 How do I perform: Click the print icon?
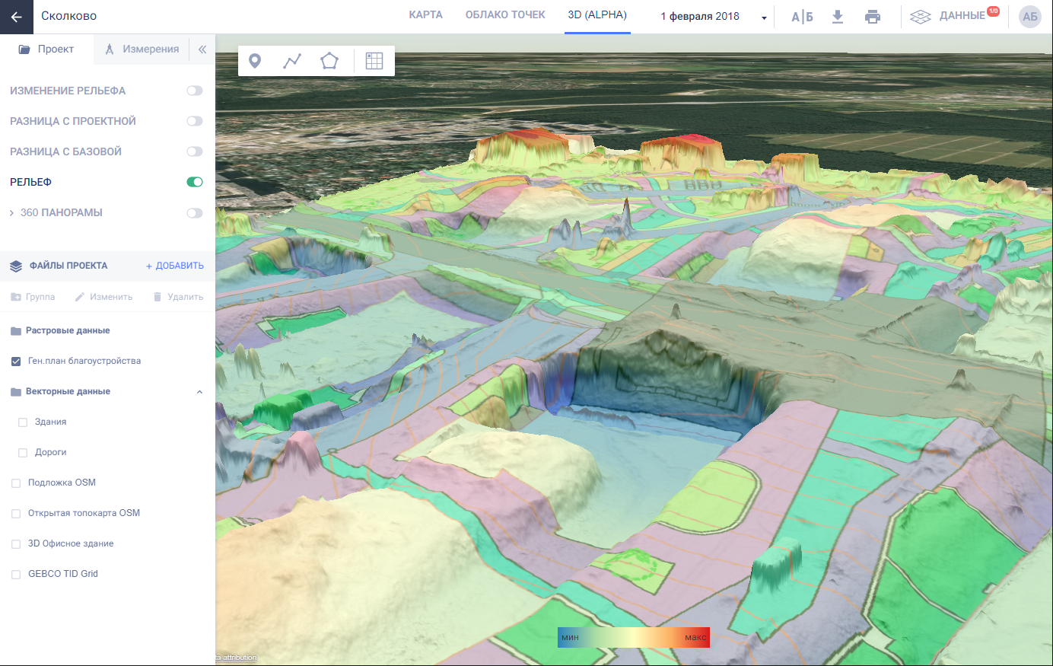(x=873, y=17)
